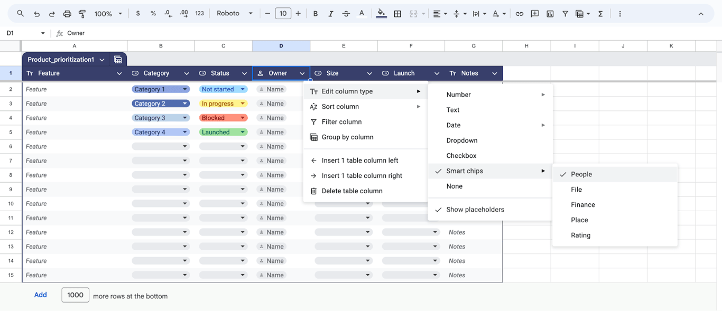Choose the Finance smart chip type
The height and width of the screenshot is (311, 722).
(615, 205)
